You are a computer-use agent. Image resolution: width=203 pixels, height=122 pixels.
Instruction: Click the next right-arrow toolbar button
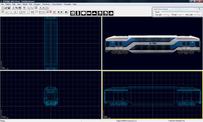tap(62, 12)
